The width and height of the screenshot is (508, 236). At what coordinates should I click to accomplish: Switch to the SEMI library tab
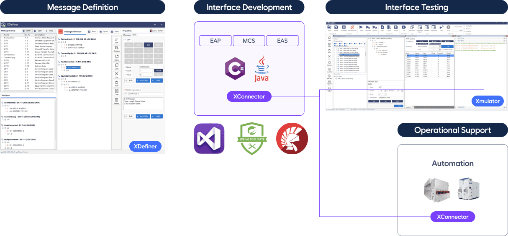[x=27, y=31]
